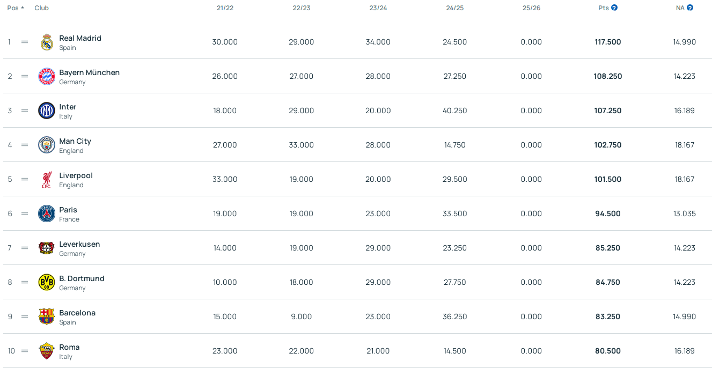This screenshot has height=368, width=712.
Task: Click Inter's position change indicator
Action: (x=25, y=111)
